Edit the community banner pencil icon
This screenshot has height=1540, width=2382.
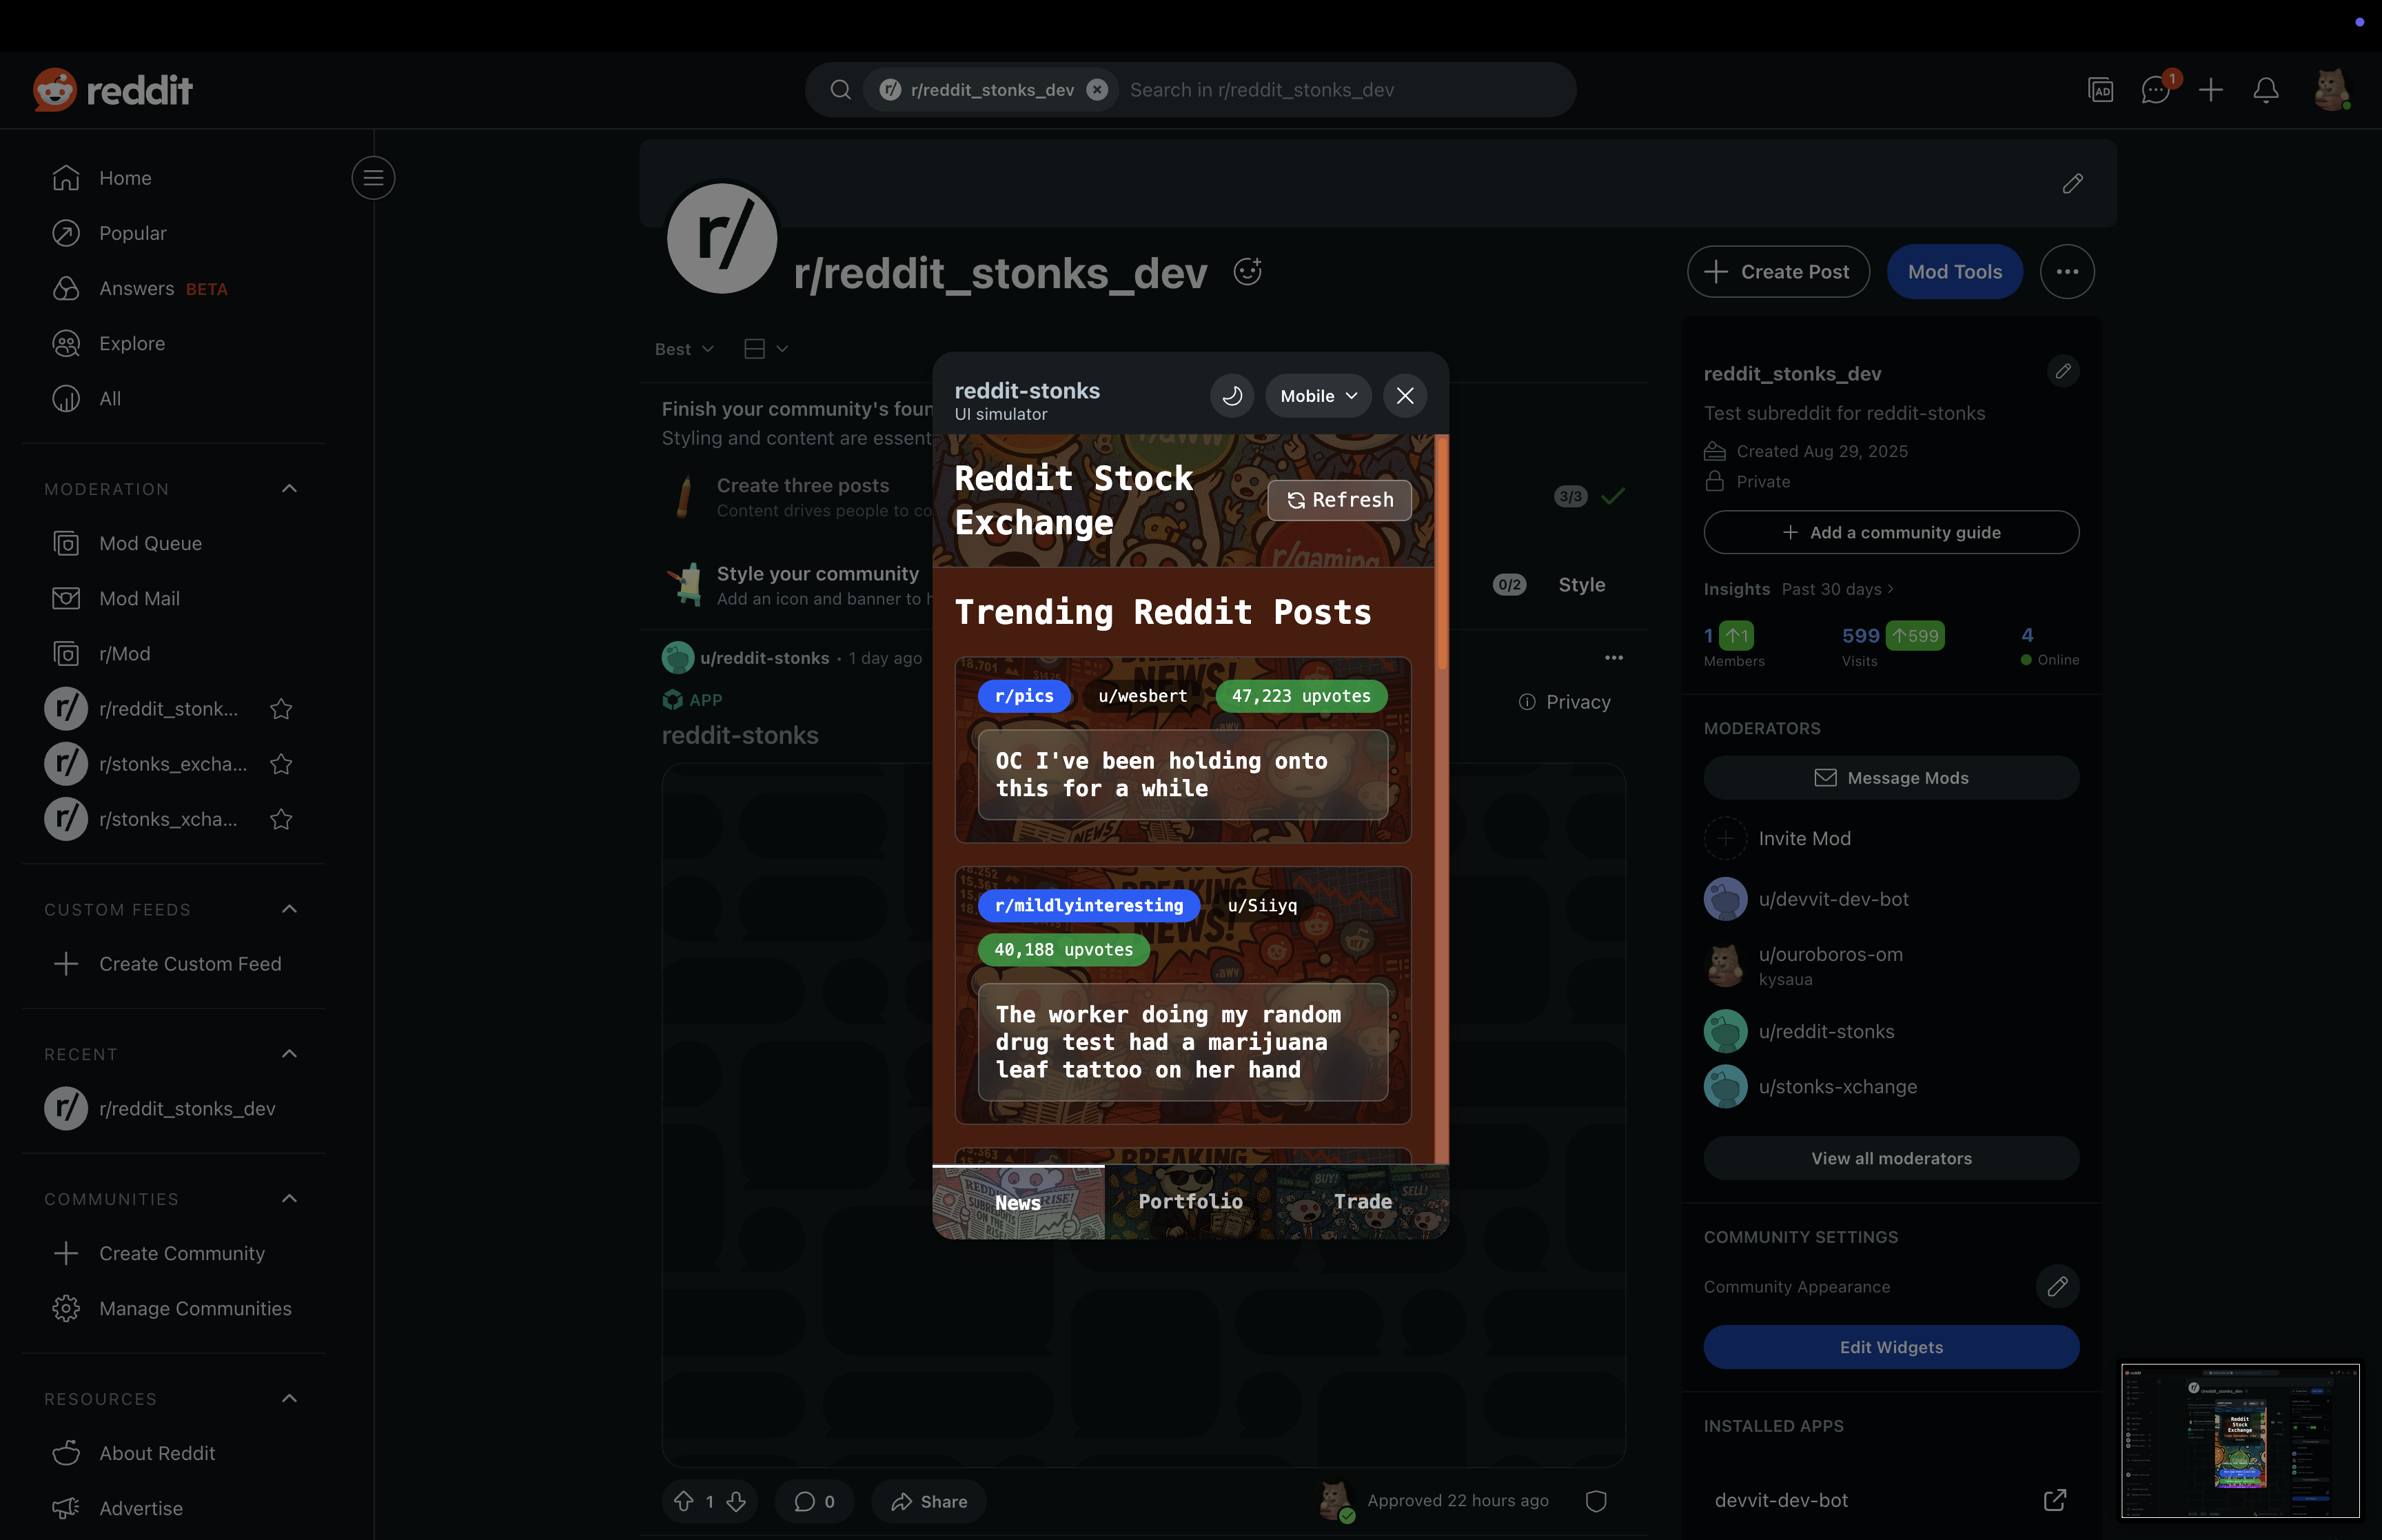click(2072, 183)
